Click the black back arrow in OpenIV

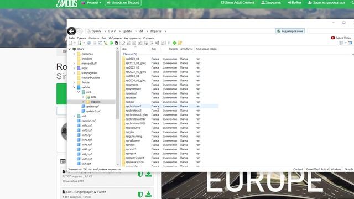[71, 31]
